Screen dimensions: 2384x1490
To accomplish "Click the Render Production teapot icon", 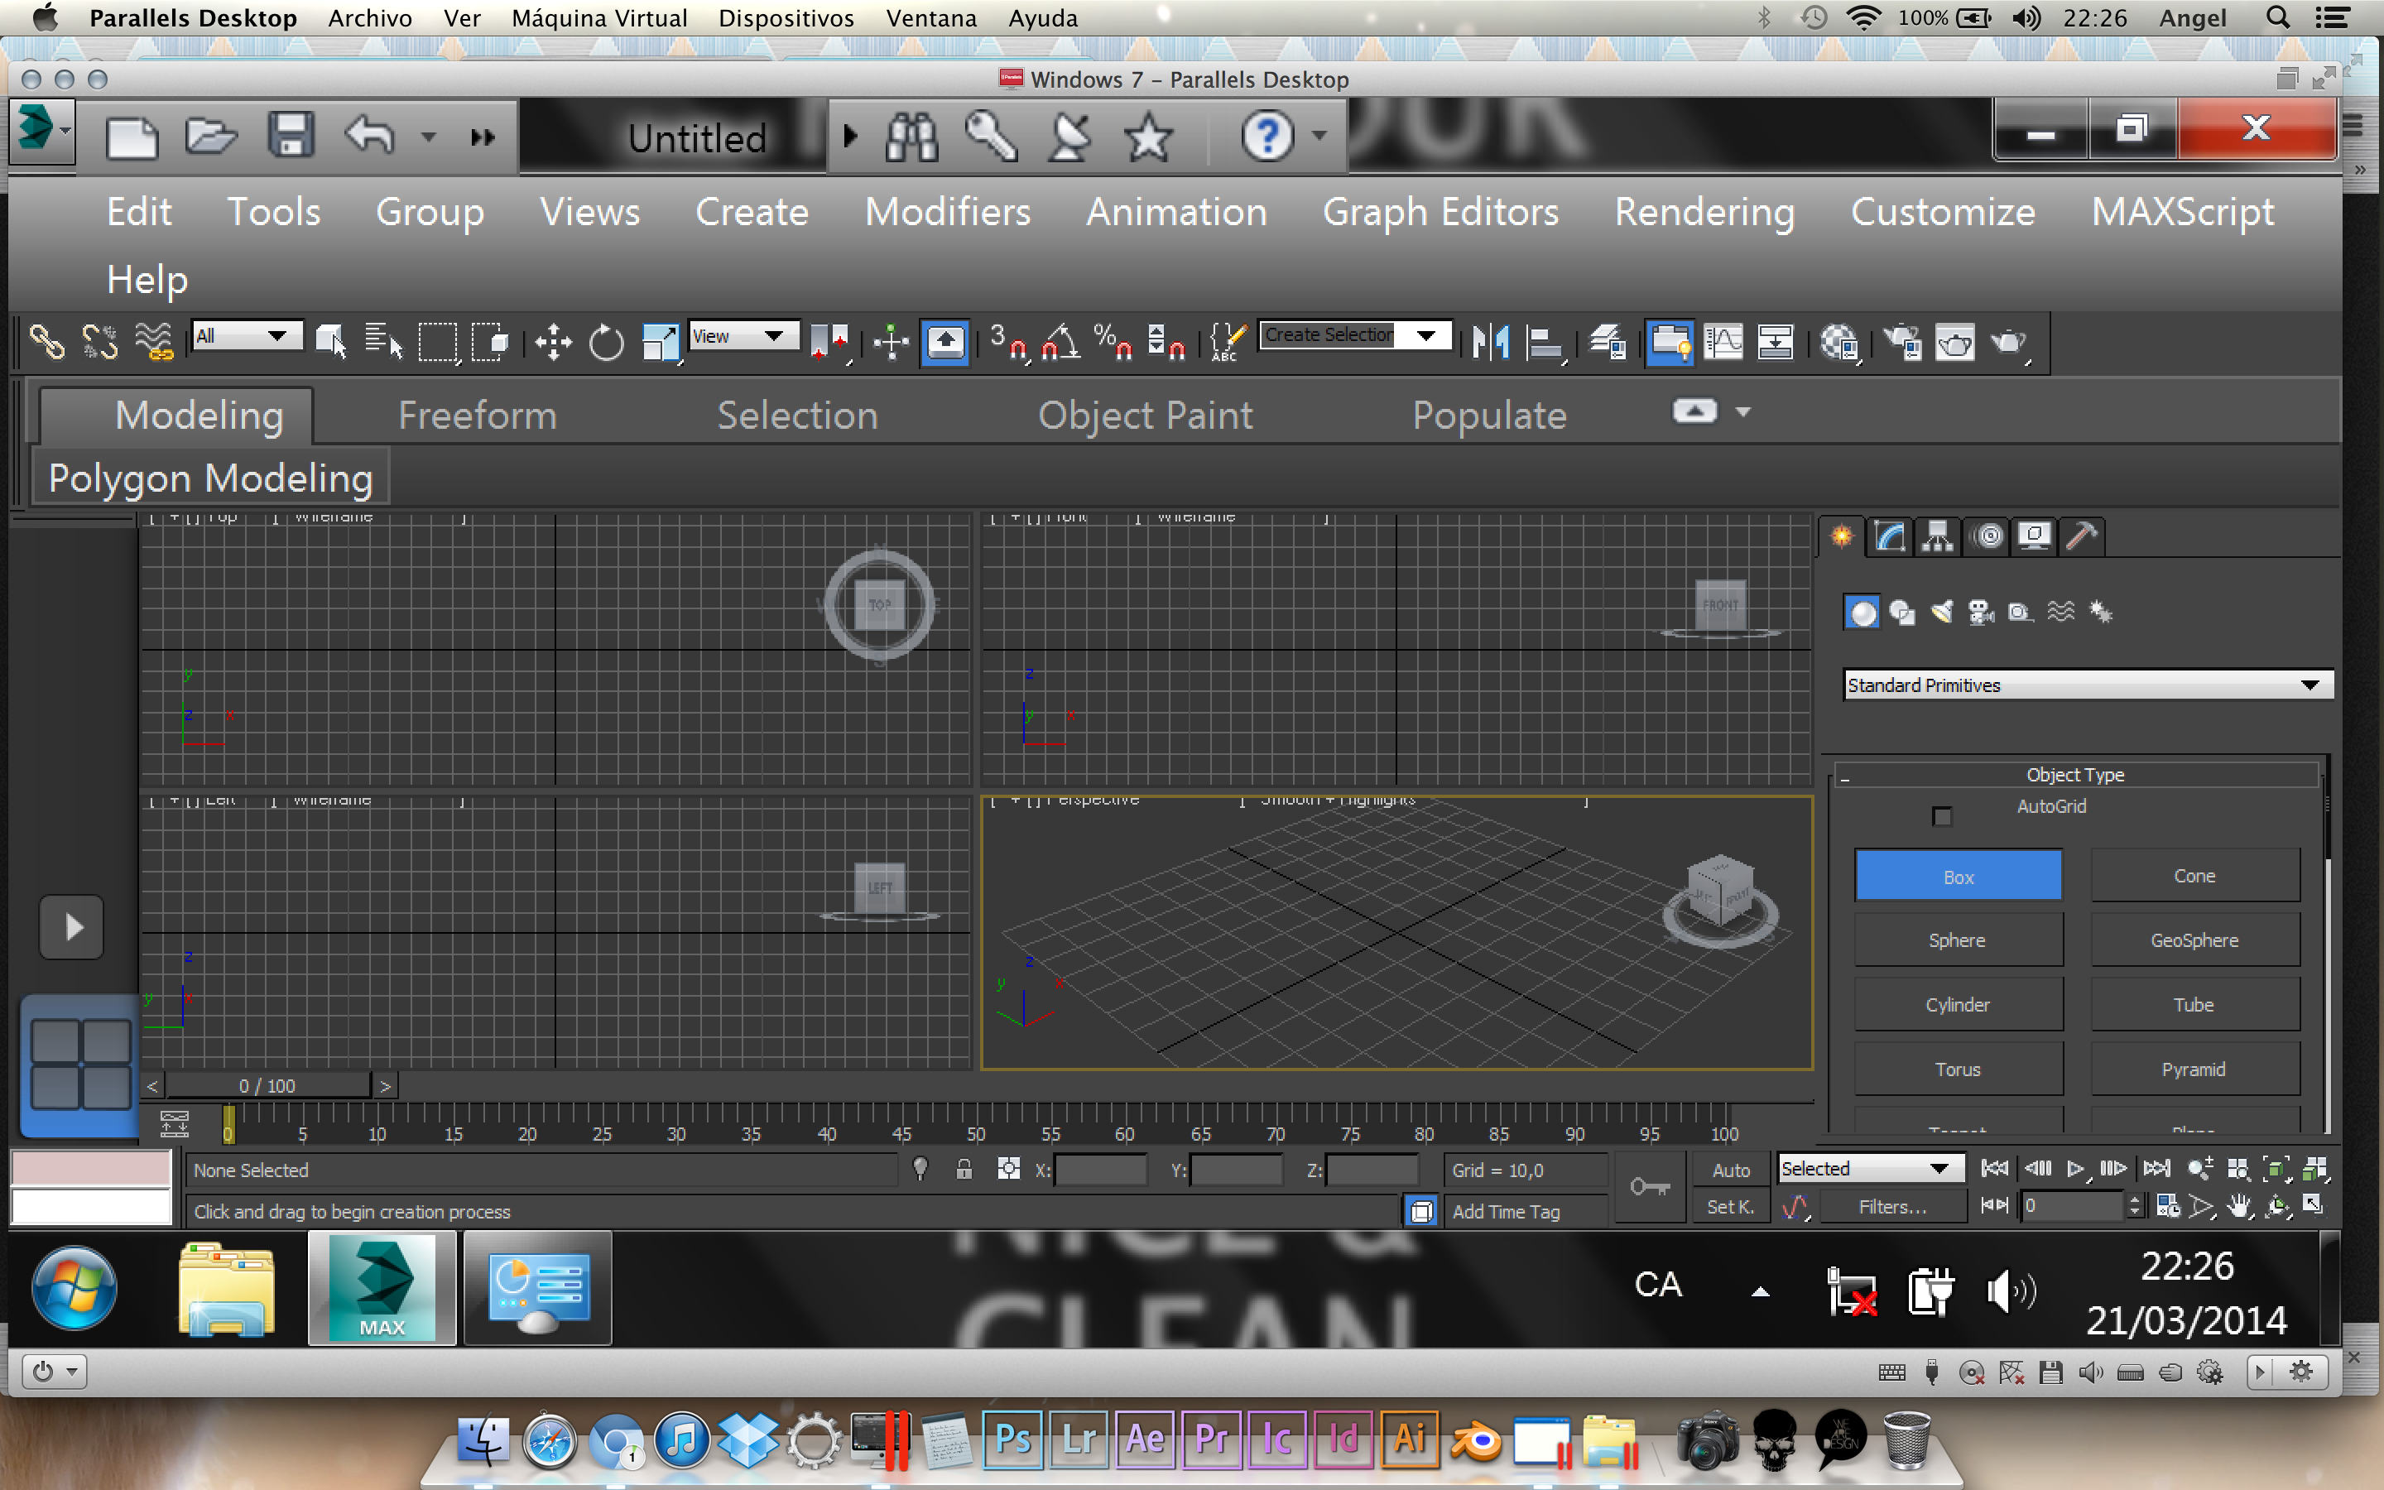I will pyautogui.click(x=2007, y=342).
